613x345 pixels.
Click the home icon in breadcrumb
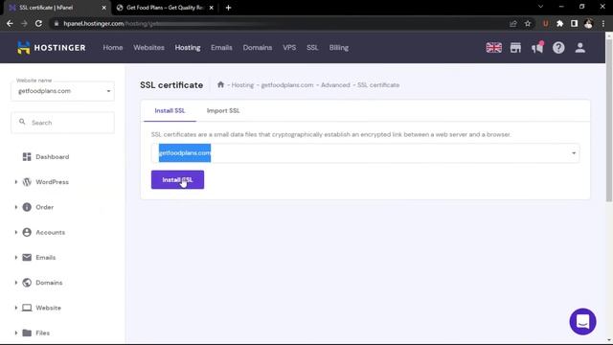coord(220,84)
